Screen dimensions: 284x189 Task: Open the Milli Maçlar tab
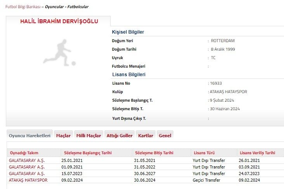[x=88, y=136]
